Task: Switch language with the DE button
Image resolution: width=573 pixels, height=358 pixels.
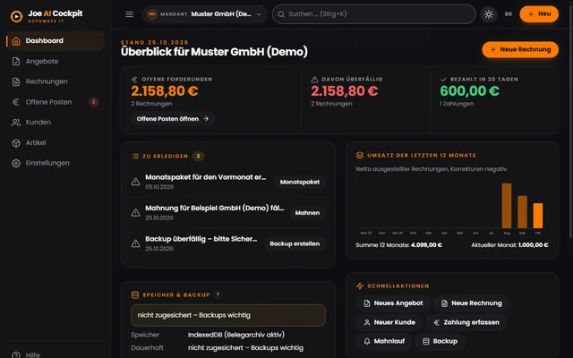Action: 509,14
